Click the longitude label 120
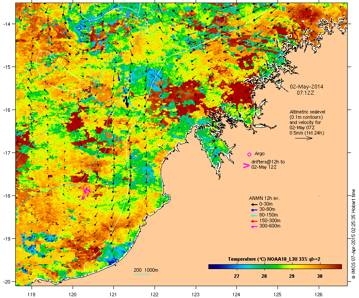 tap(73, 294)
